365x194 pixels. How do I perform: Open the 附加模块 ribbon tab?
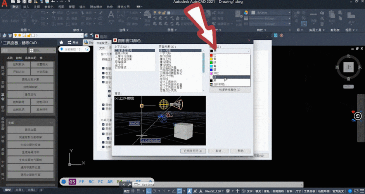(x=96, y=7)
